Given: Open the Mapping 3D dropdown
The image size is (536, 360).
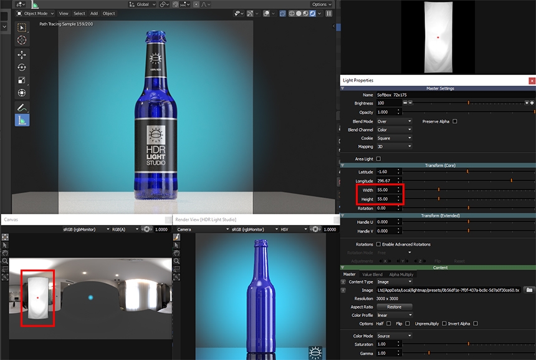Looking at the screenshot, I should coord(394,147).
